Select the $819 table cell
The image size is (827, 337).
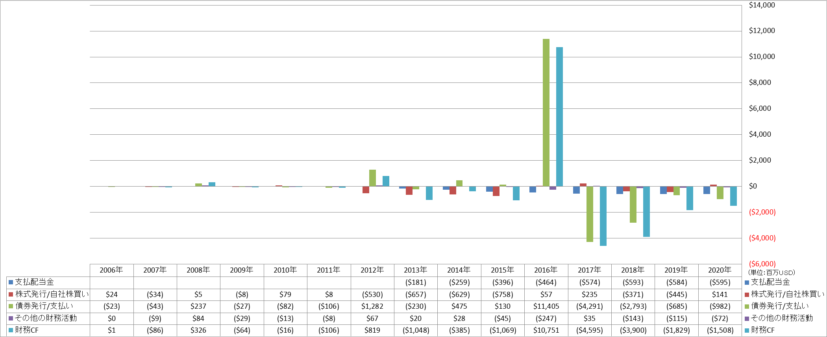pyautogui.click(x=372, y=330)
